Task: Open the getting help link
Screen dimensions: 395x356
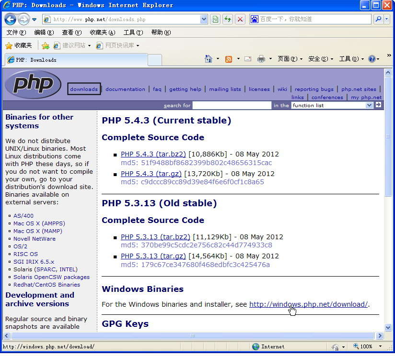Action: point(185,89)
